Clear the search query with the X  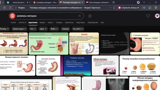point(79,16)
